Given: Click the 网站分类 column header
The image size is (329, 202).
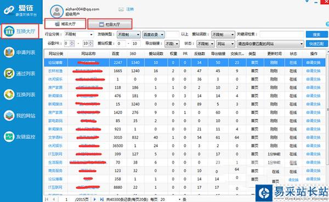Looking at the screenshot, I should 56,54.
